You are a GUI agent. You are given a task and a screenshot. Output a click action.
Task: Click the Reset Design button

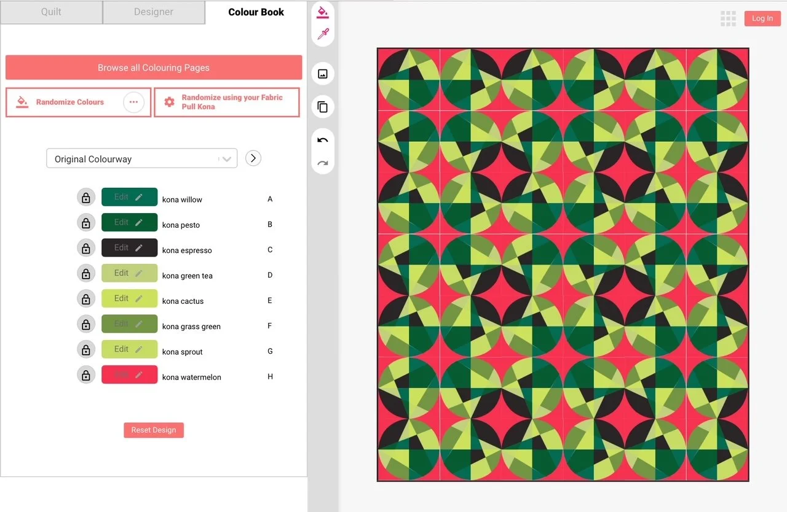coord(154,430)
